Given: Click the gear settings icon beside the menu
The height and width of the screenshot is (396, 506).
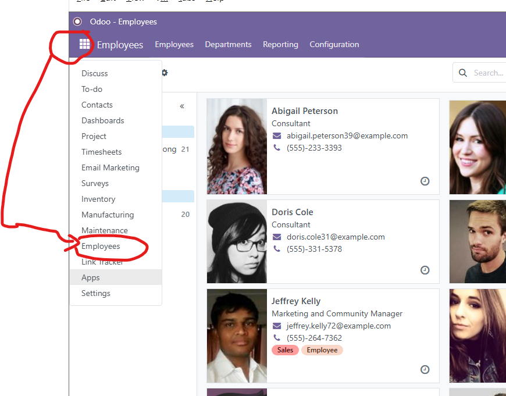Looking at the screenshot, I should pyautogui.click(x=165, y=73).
